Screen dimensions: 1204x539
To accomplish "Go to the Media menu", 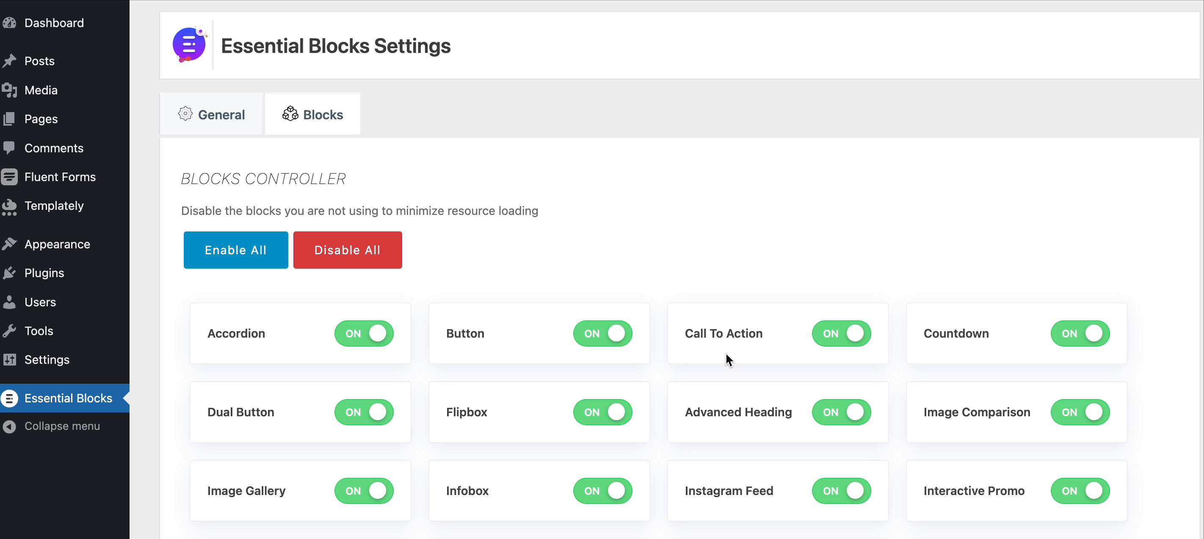I will (x=64, y=90).
